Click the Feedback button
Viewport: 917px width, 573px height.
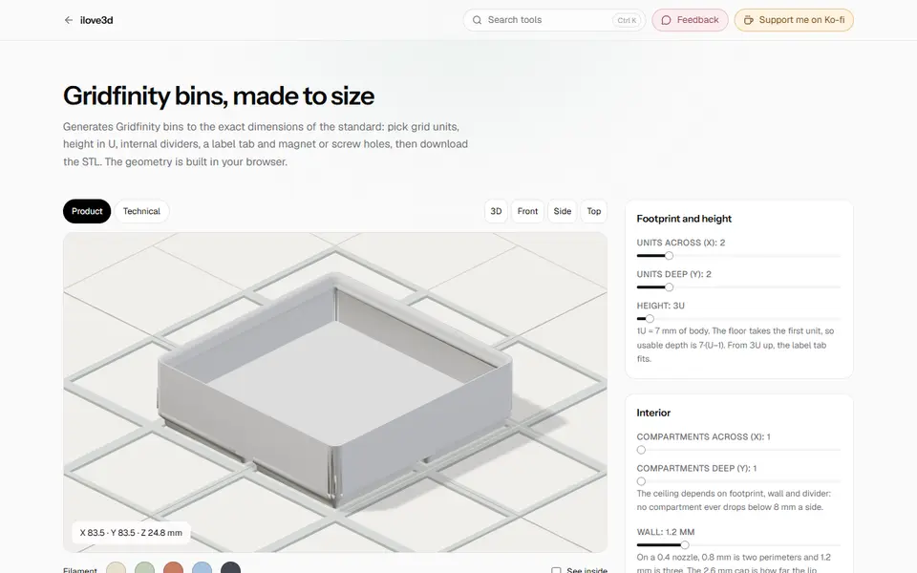click(690, 20)
